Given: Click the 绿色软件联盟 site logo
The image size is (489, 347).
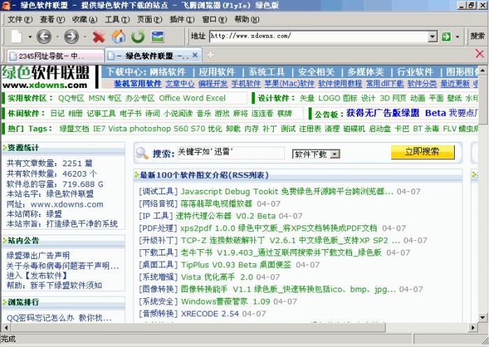Looking at the screenshot, I should tap(46, 77).
